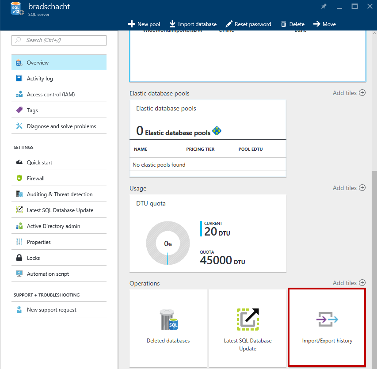Open the Deleted databases tile
The width and height of the screenshot is (377, 369).
[x=168, y=328]
